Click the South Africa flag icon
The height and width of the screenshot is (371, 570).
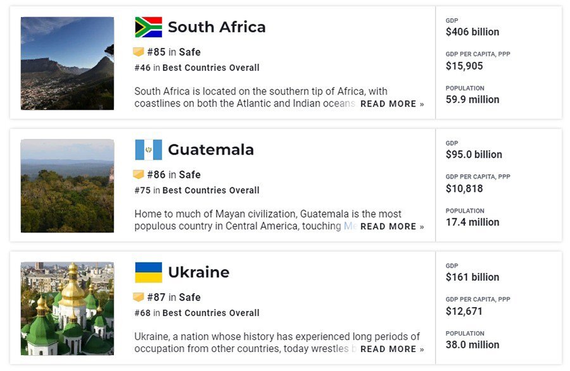click(x=148, y=27)
